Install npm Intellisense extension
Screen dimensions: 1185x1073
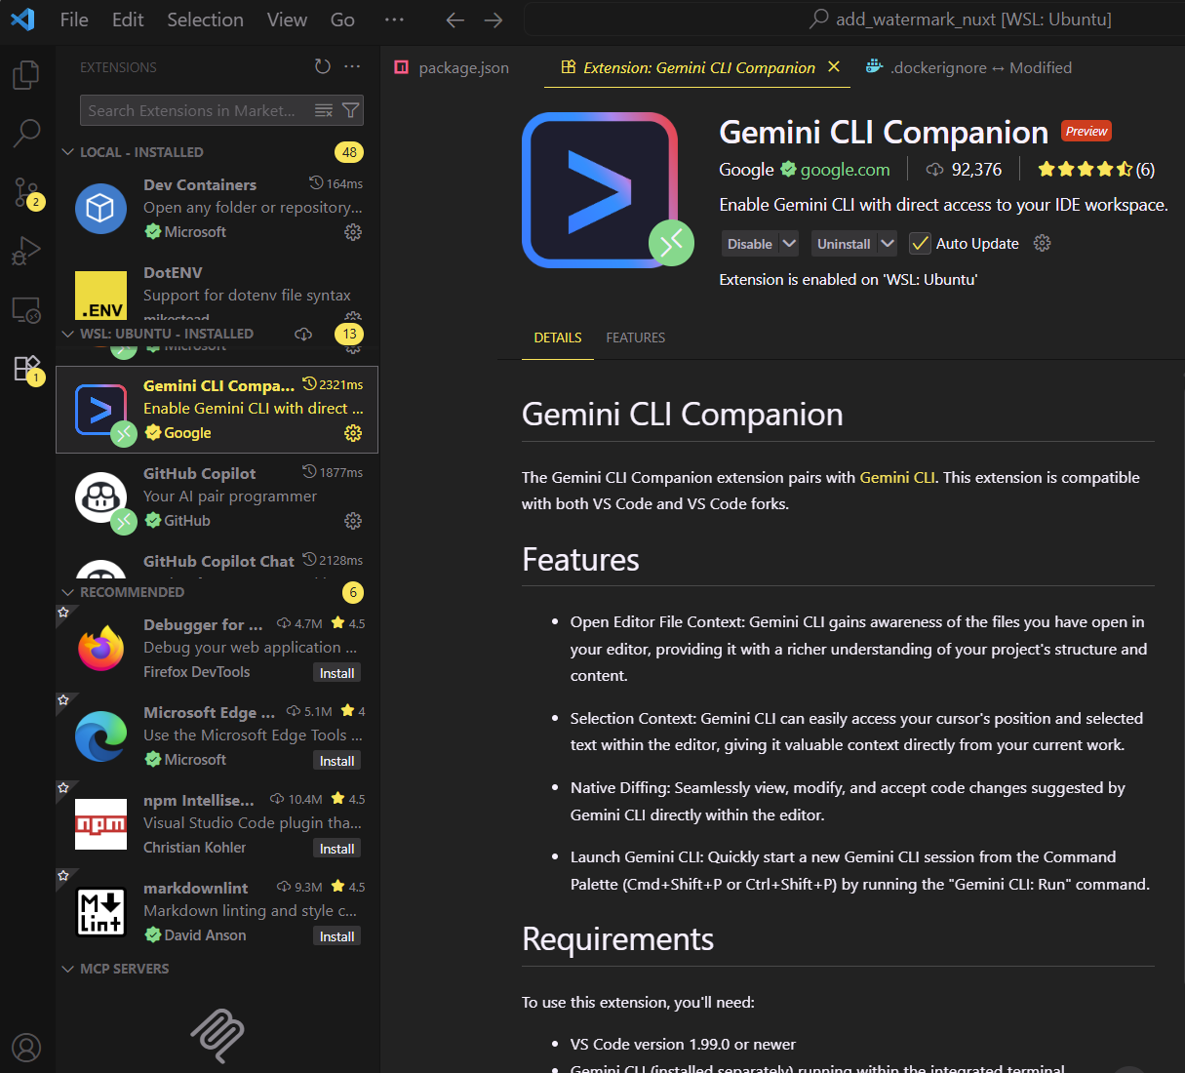coord(337,849)
